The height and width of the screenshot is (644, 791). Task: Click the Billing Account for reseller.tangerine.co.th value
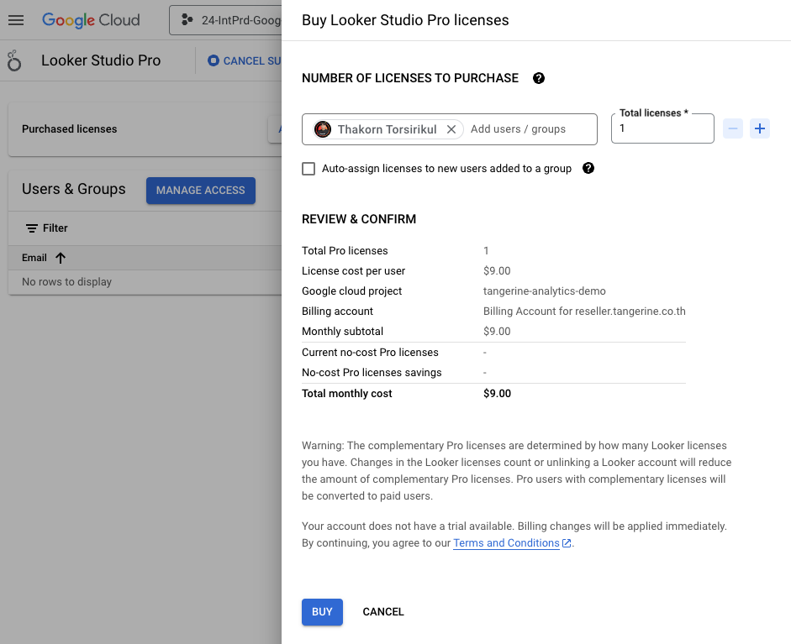pyautogui.click(x=584, y=312)
